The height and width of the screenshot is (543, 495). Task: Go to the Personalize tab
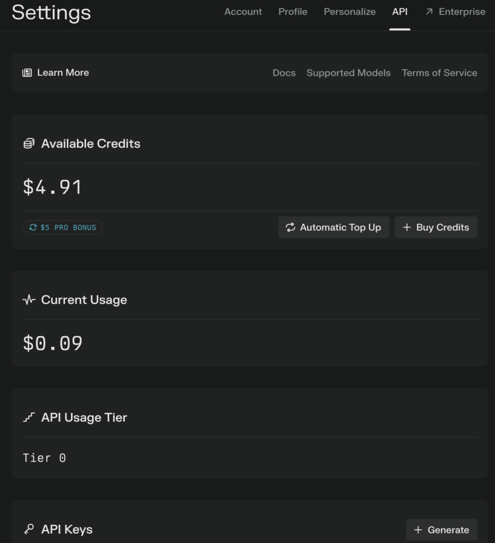(x=349, y=12)
